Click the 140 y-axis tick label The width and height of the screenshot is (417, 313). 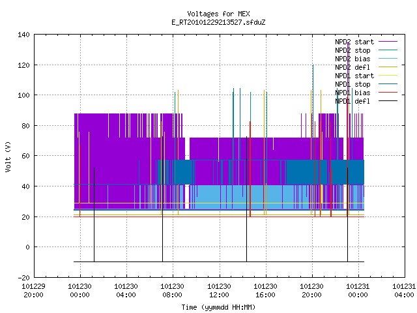23,35
